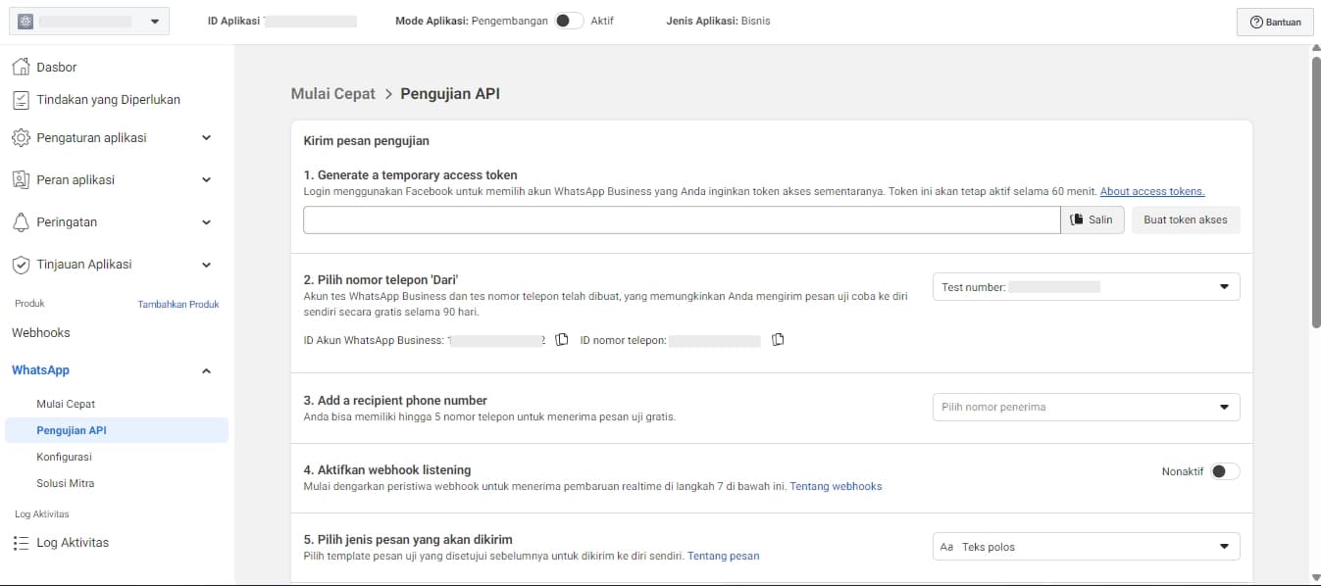Collapse the WhatsApp sidebar section
1321x586 pixels.
coord(206,370)
